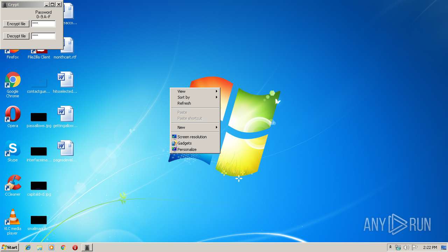Open the network tray icon
448x252 pixels.
(x=398, y=247)
